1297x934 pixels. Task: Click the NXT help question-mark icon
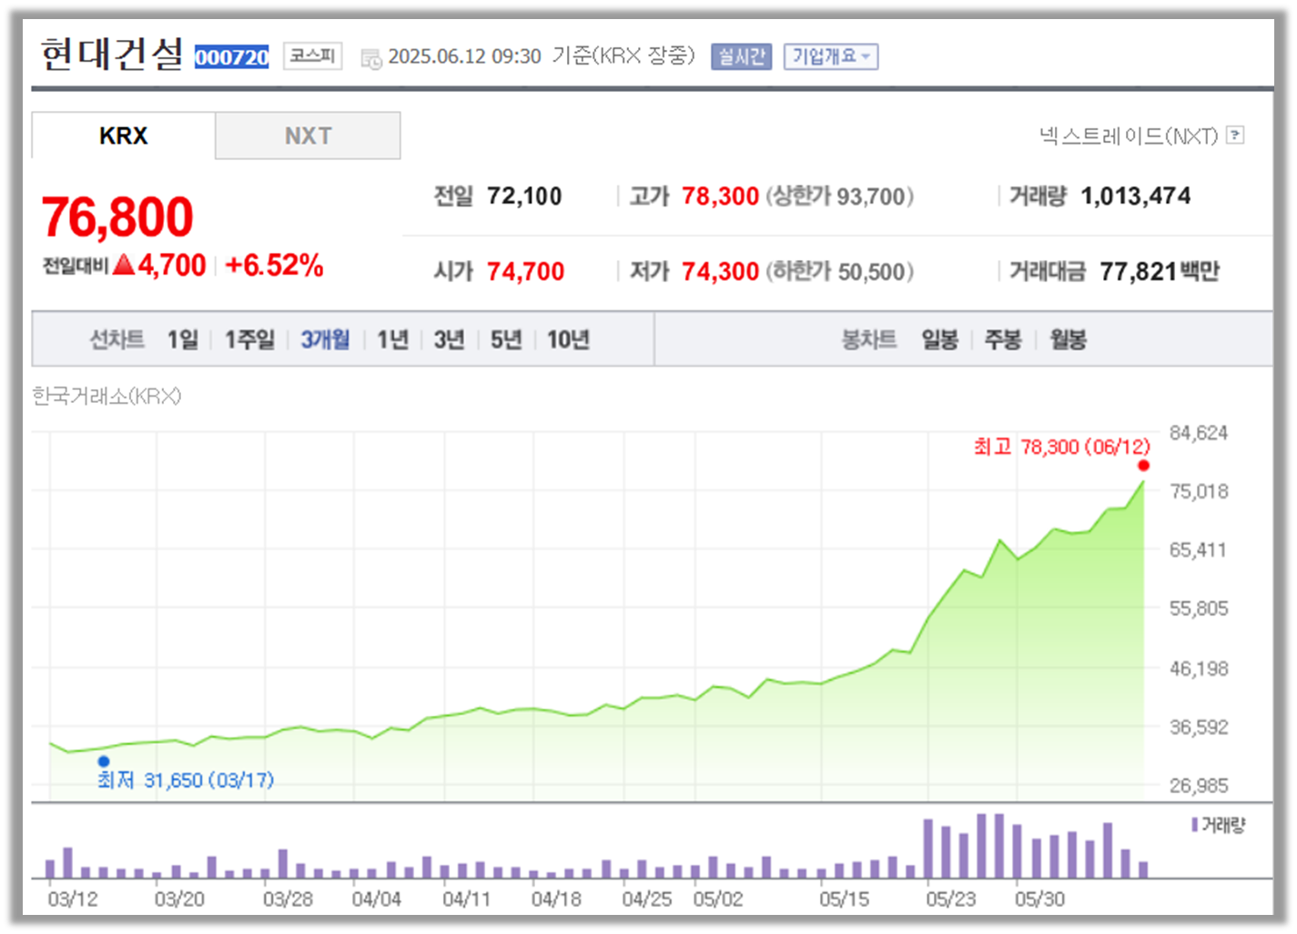click(1235, 136)
